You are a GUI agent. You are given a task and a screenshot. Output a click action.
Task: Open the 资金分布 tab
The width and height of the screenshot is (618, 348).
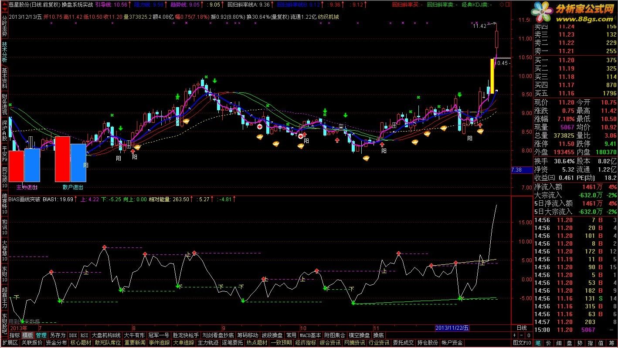56,343
